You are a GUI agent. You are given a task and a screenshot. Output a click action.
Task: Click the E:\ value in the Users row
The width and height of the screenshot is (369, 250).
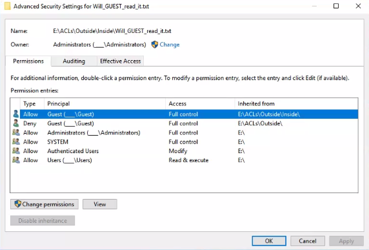pyautogui.click(x=241, y=160)
